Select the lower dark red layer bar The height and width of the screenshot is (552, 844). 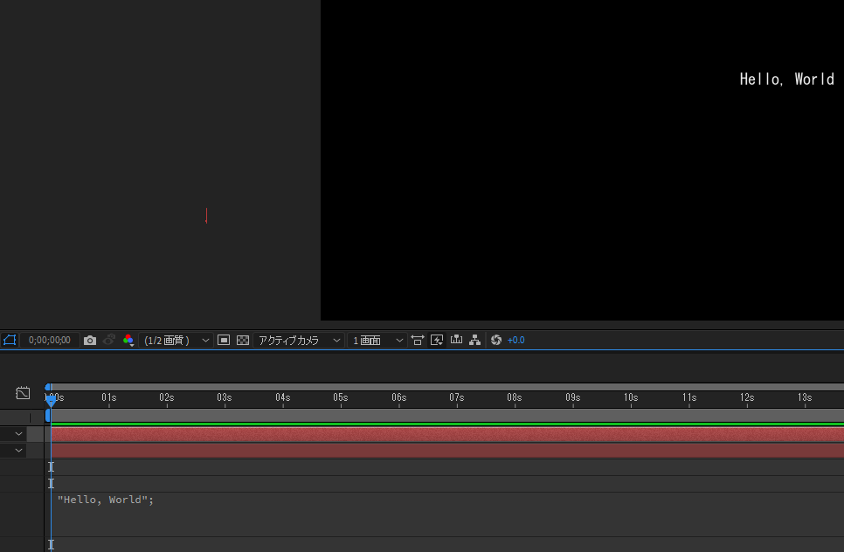point(447,451)
